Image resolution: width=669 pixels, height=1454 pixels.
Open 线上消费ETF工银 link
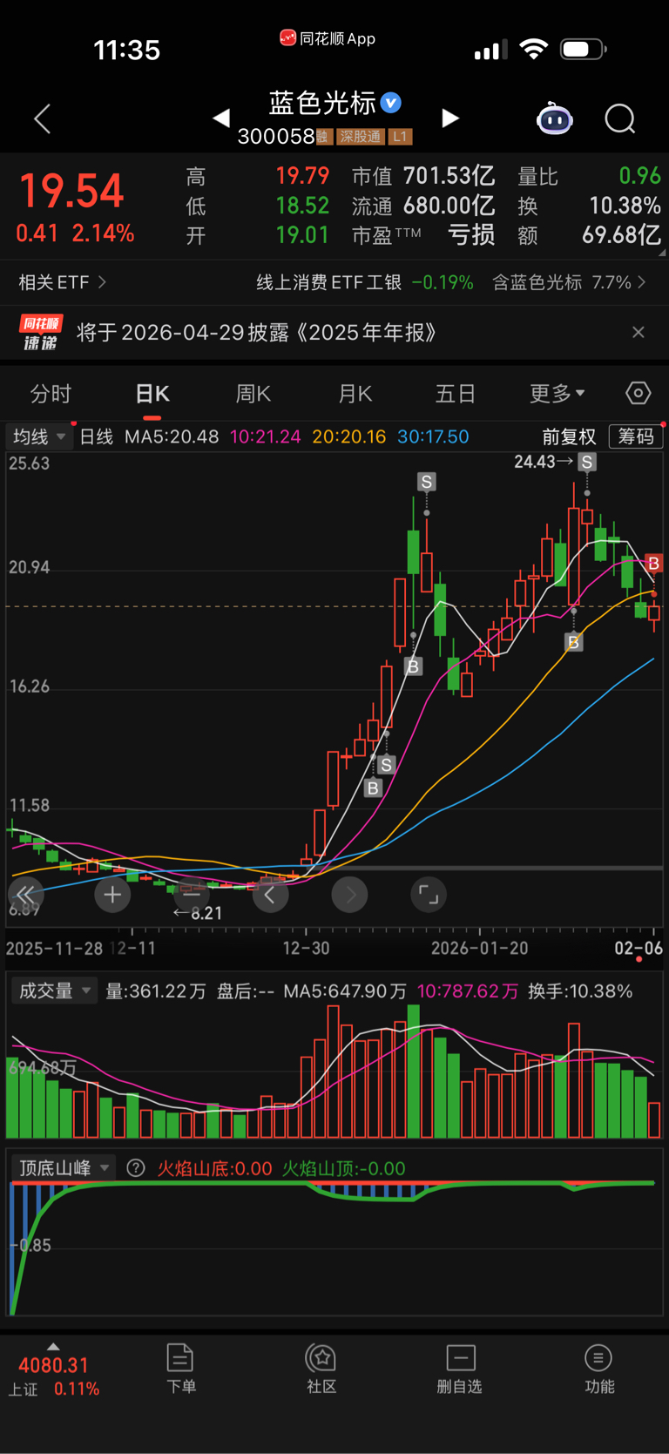point(328,282)
